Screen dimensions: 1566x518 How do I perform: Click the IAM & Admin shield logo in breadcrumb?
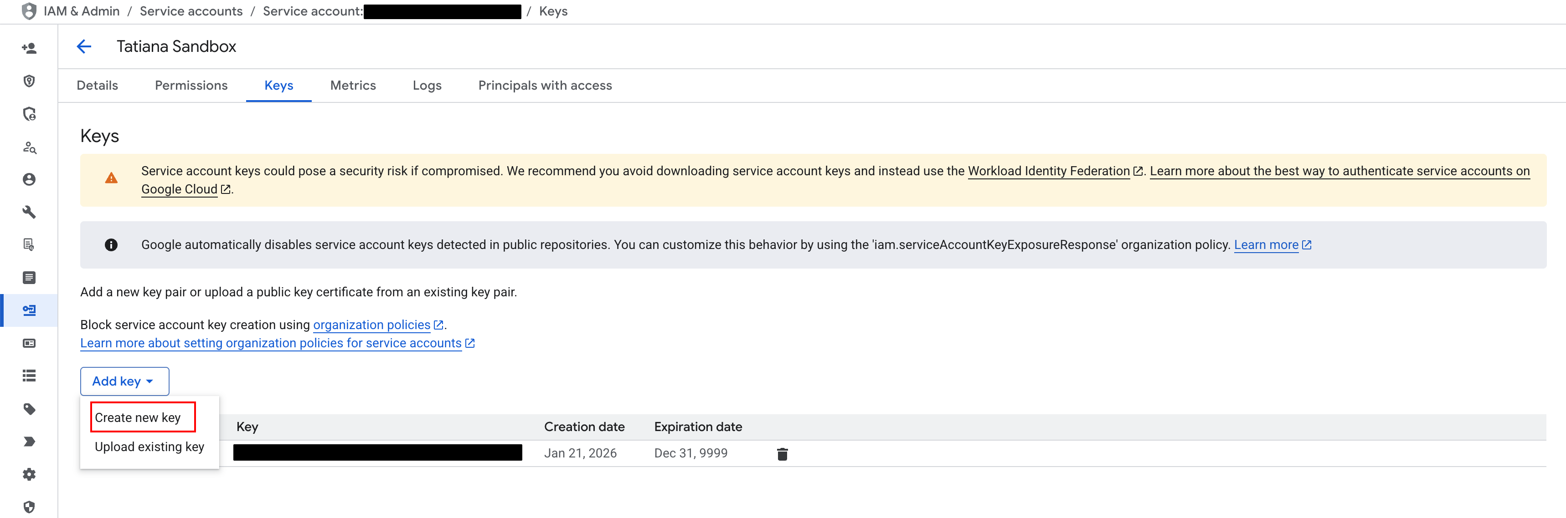click(29, 10)
